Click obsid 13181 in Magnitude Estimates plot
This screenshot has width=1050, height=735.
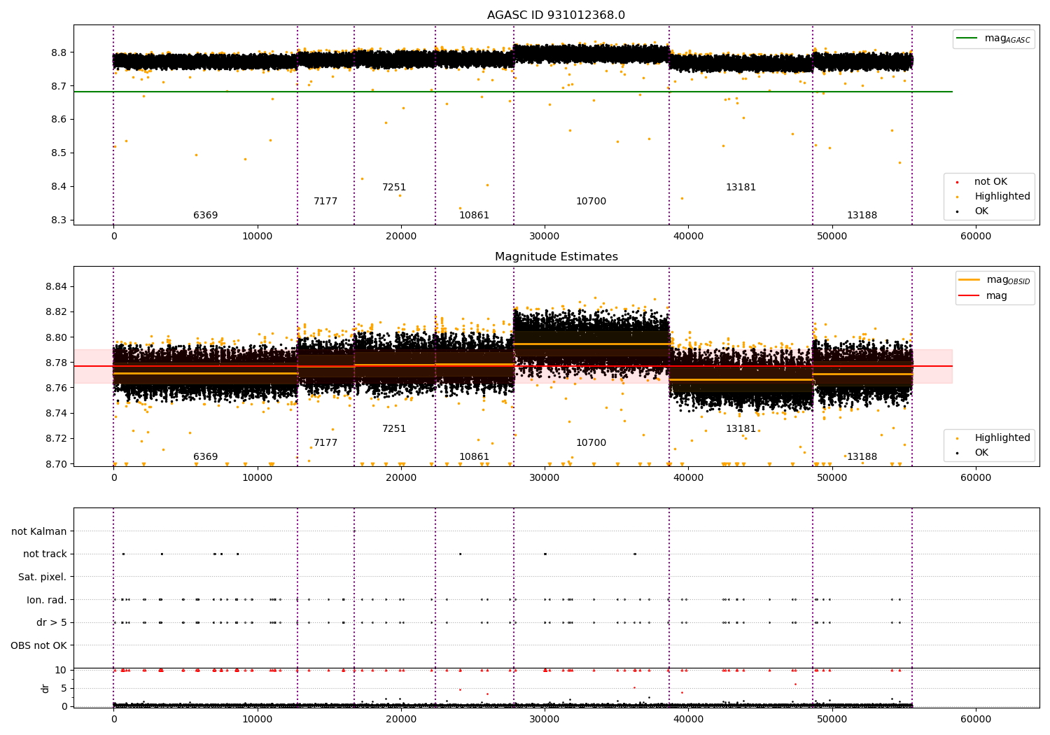click(741, 429)
